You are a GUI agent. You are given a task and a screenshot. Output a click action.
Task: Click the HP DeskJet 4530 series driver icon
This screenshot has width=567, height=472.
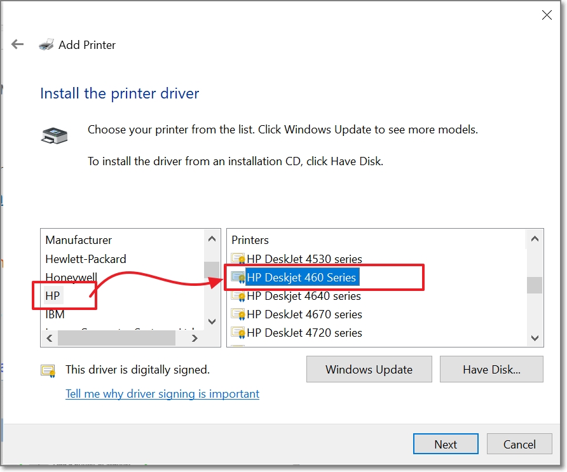(238, 259)
